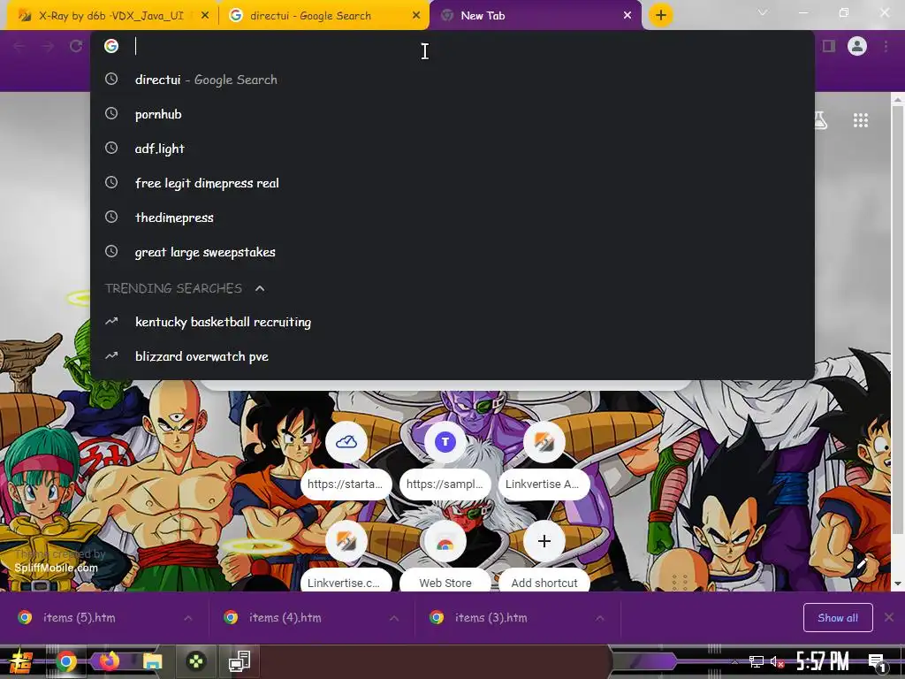The height and width of the screenshot is (679, 905).
Task: Toggle the browser side panel icon
Action: (x=829, y=46)
